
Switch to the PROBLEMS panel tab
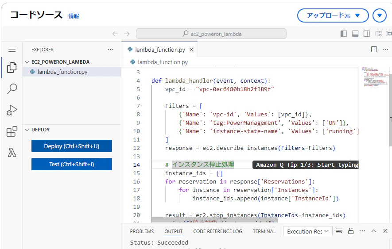142,231
